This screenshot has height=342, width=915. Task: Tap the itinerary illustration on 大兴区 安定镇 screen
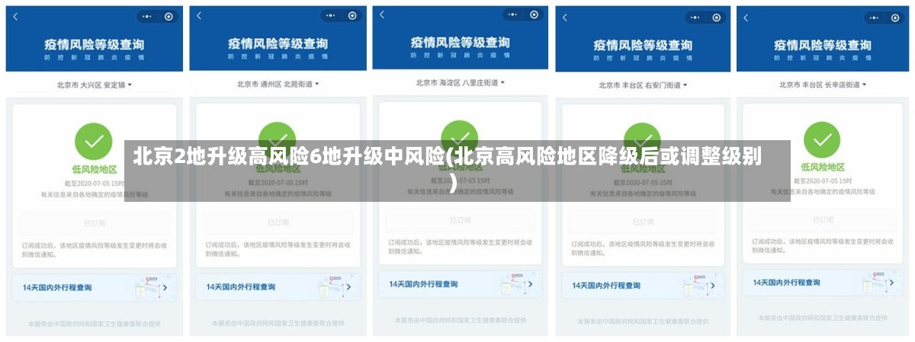tap(149, 287)
